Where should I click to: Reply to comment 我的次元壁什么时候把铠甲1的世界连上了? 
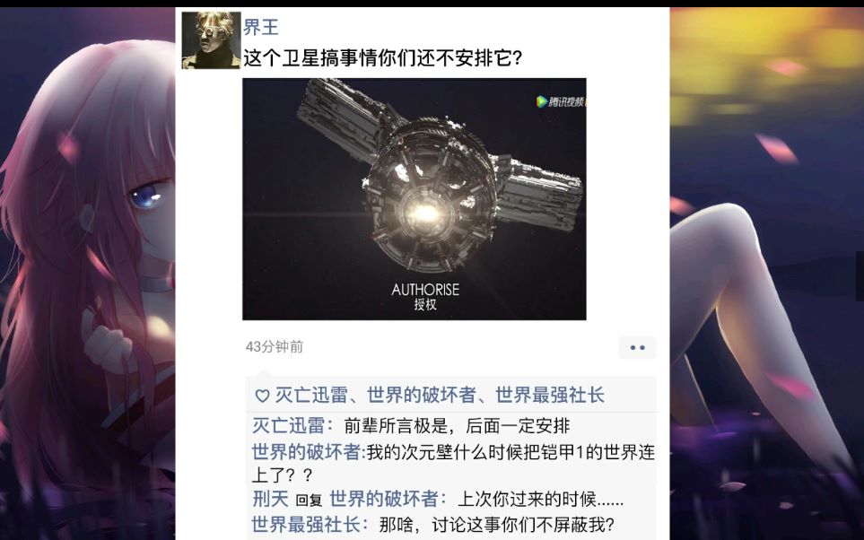pos(453,464)
